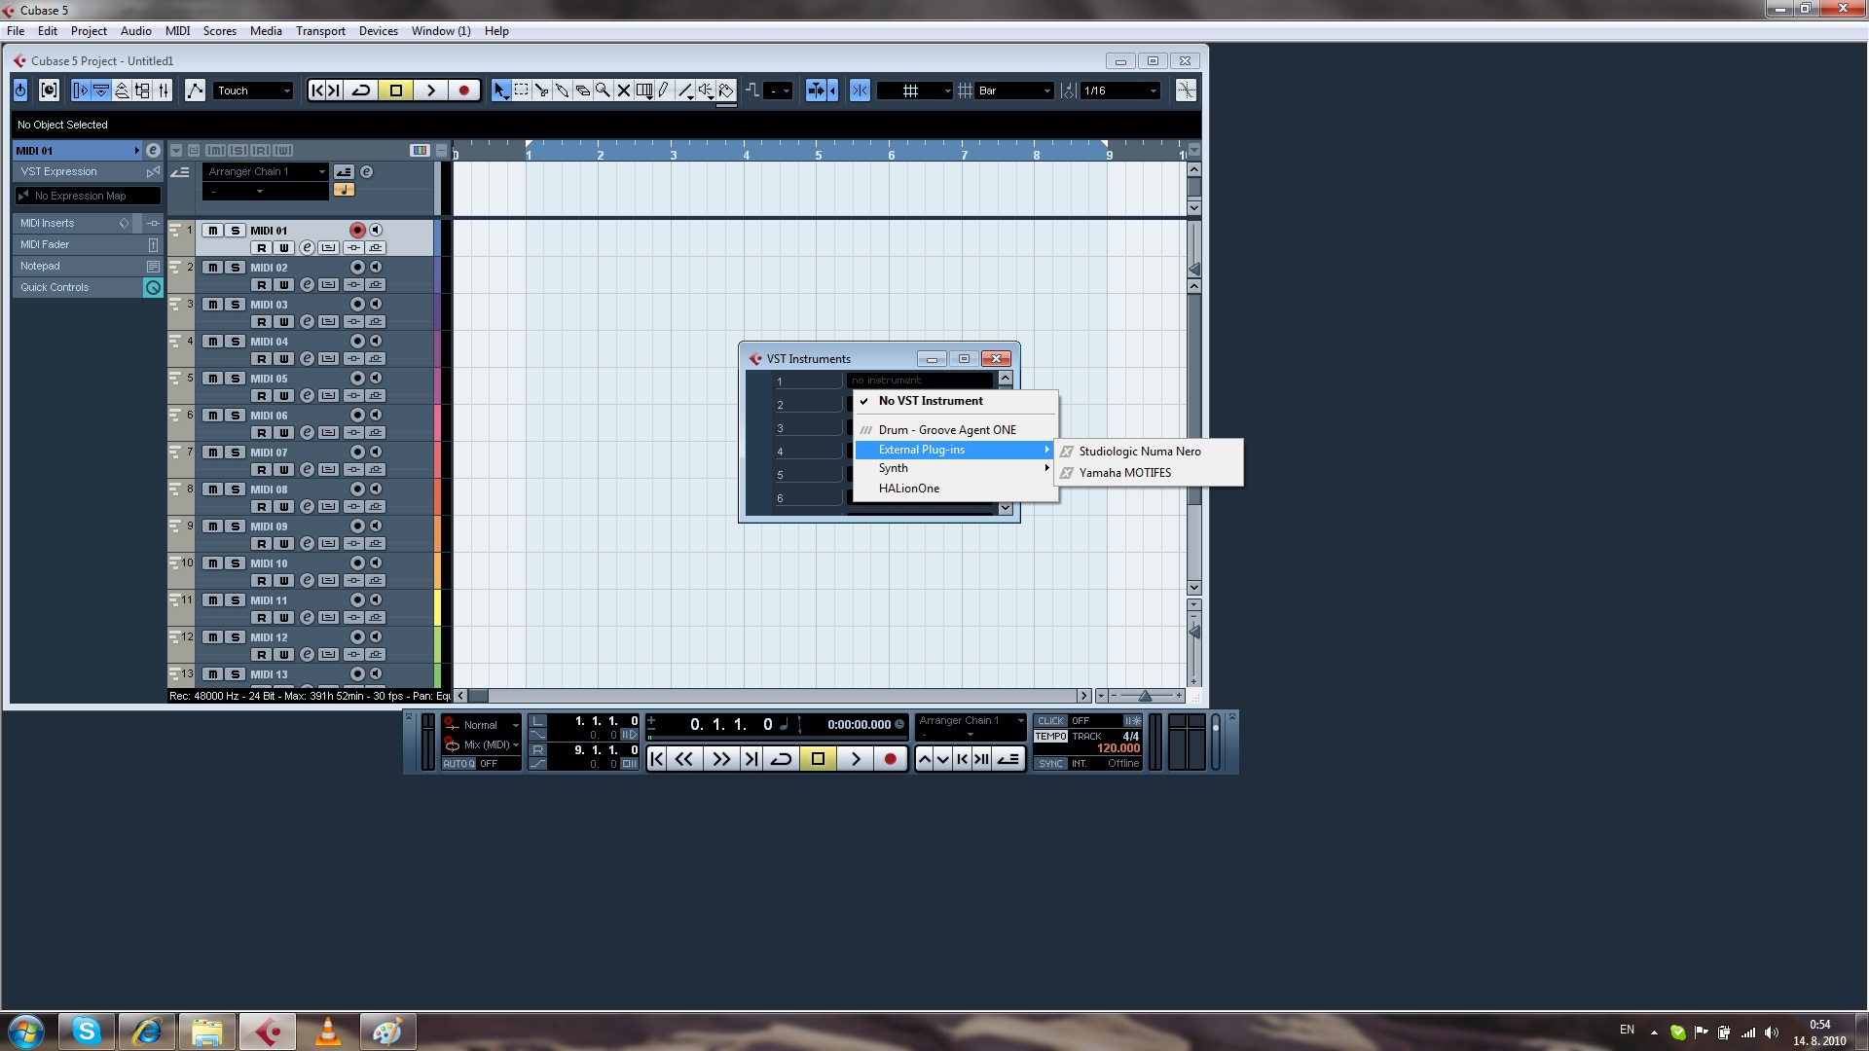Click the toolbar Record button
Screen dimensions: 1869x1051
point(464,91)
